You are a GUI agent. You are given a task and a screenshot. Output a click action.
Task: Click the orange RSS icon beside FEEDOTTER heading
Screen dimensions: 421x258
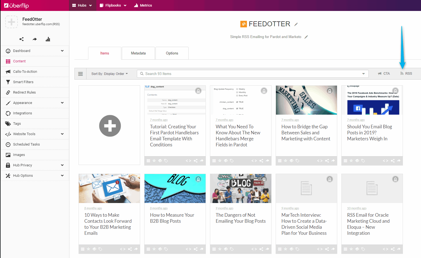click(x=244, y=24)
